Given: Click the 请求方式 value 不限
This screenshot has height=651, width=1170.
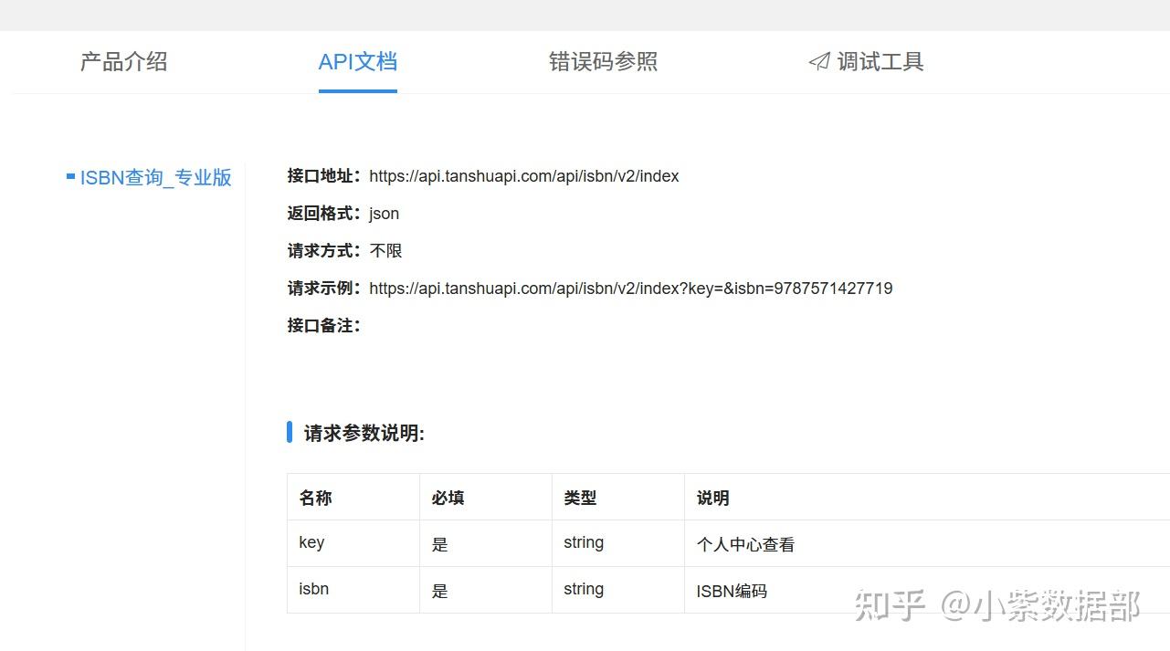Looking at the screenshot, I should point(386,251).
